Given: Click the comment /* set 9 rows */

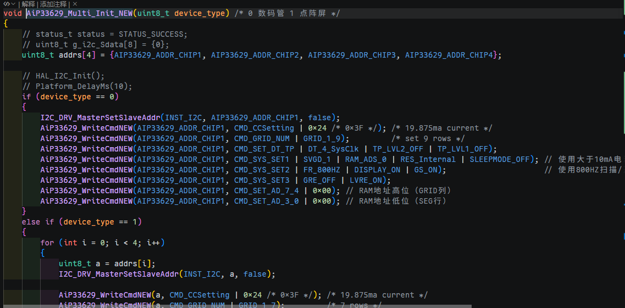Looking at the screenshot, I should (x=428, y=138).
